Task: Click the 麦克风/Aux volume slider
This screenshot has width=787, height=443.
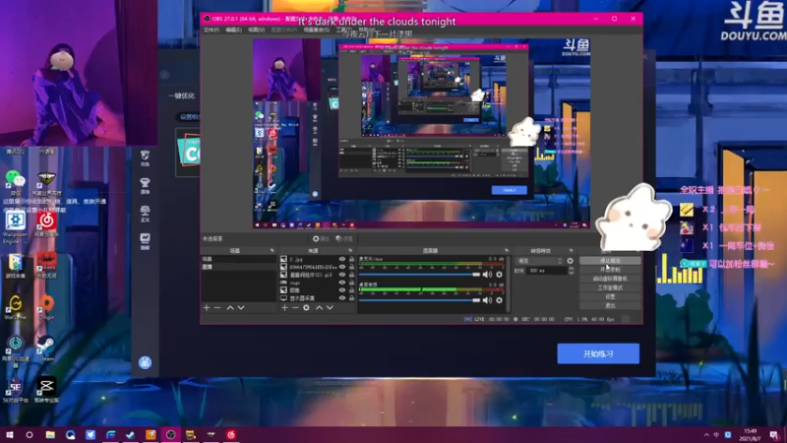Action: click(420, 275)
